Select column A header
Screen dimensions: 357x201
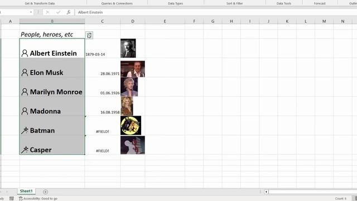pyautogui.click(x=10, y=21)
